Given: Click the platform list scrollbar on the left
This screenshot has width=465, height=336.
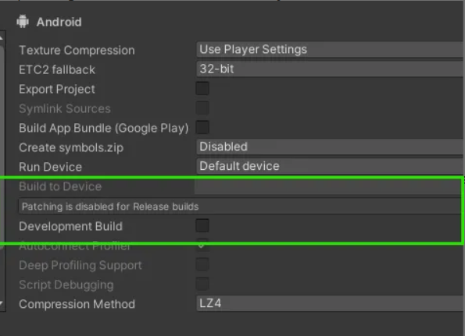Looking at the screenshot, I should pyautogui.click(x=2, y=148).
